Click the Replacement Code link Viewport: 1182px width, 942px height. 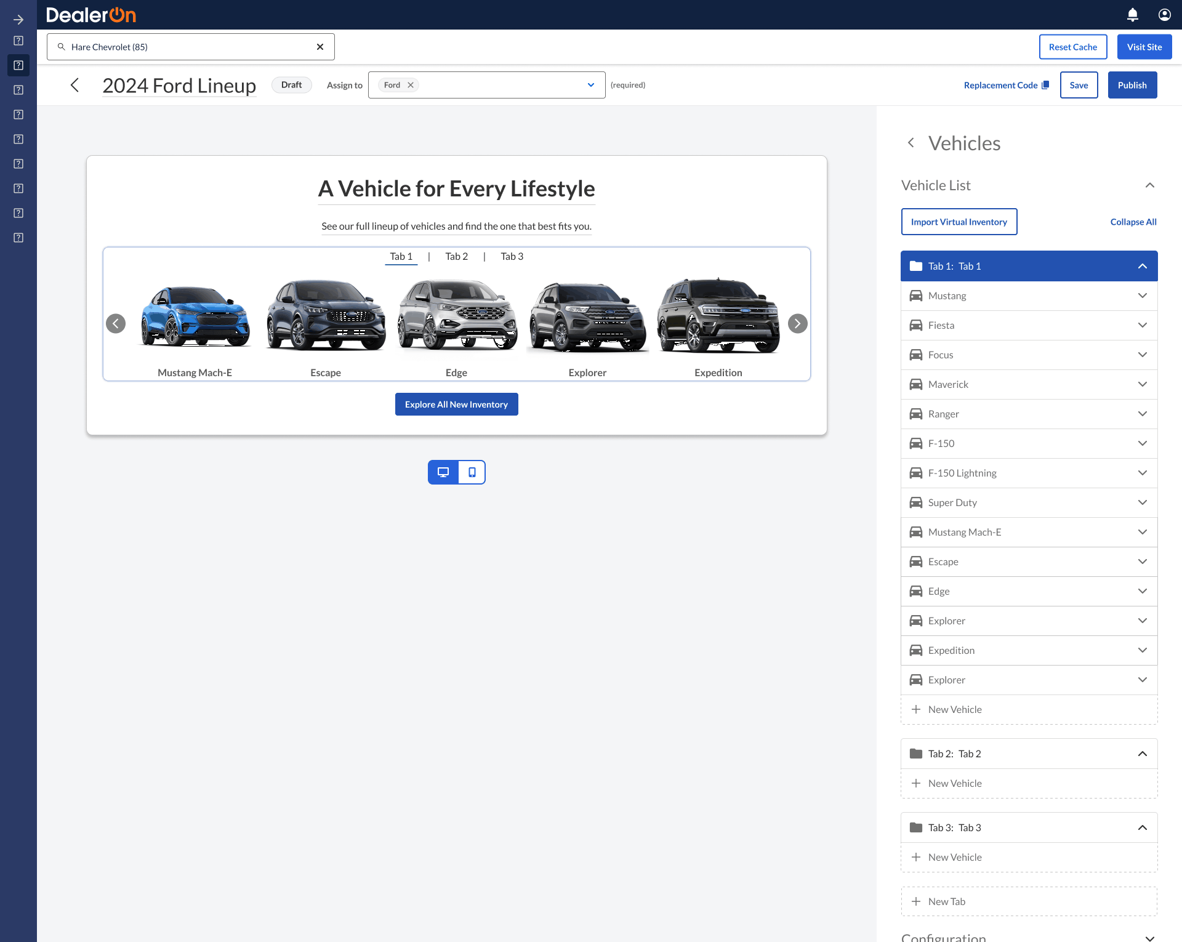1000,85
